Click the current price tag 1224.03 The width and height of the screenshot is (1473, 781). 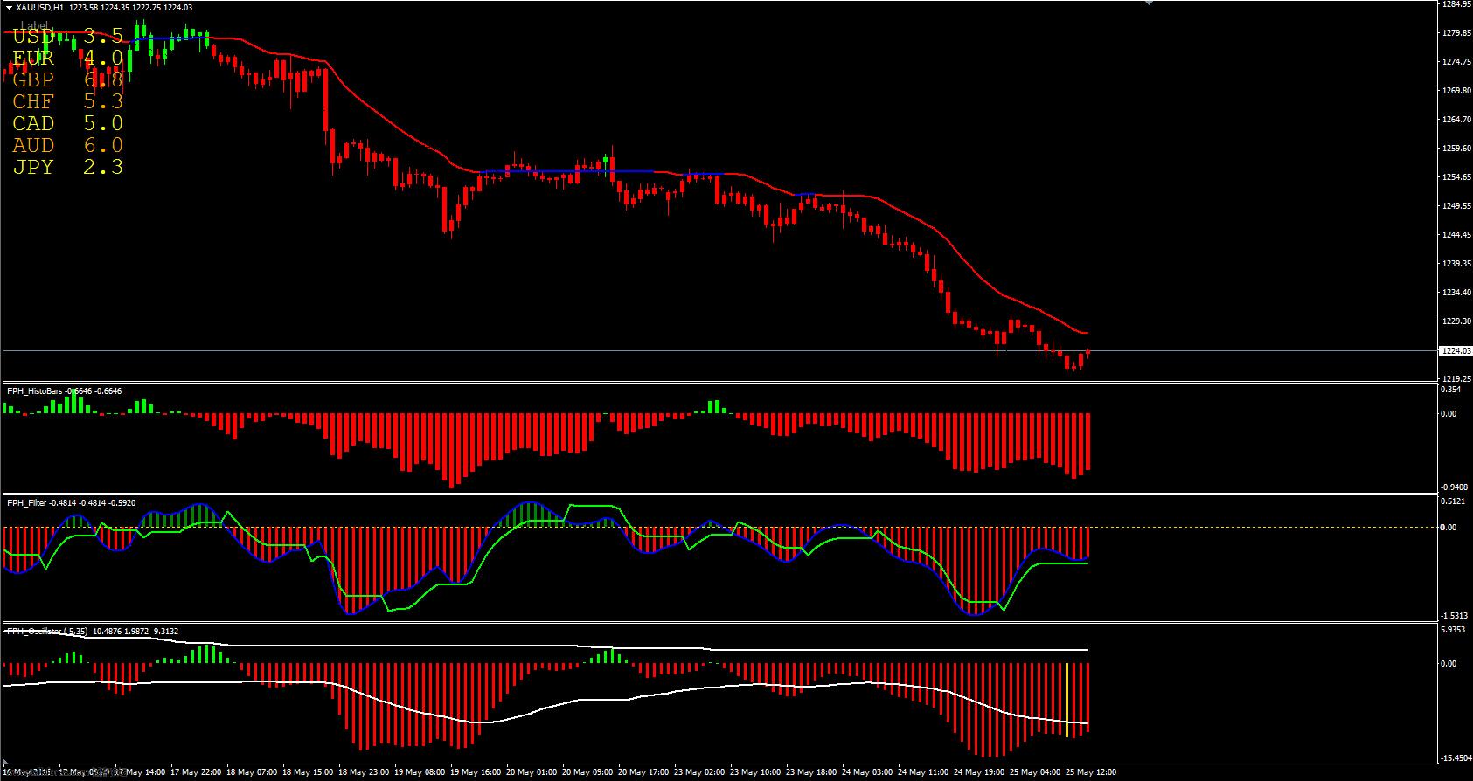coord(1455,350)
